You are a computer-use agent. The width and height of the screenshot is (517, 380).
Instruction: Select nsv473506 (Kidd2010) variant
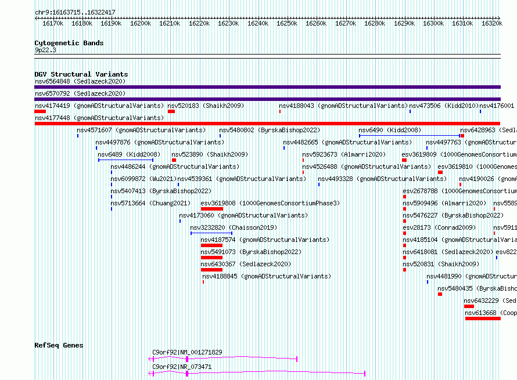444,106
